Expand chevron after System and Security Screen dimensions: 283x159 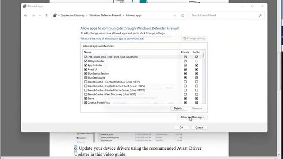tap(87, 15)
